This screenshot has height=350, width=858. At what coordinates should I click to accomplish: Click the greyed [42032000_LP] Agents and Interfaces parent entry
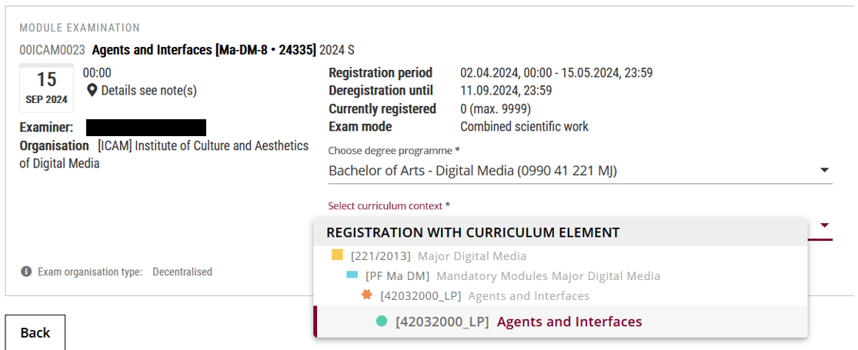(x=476, y=296)
